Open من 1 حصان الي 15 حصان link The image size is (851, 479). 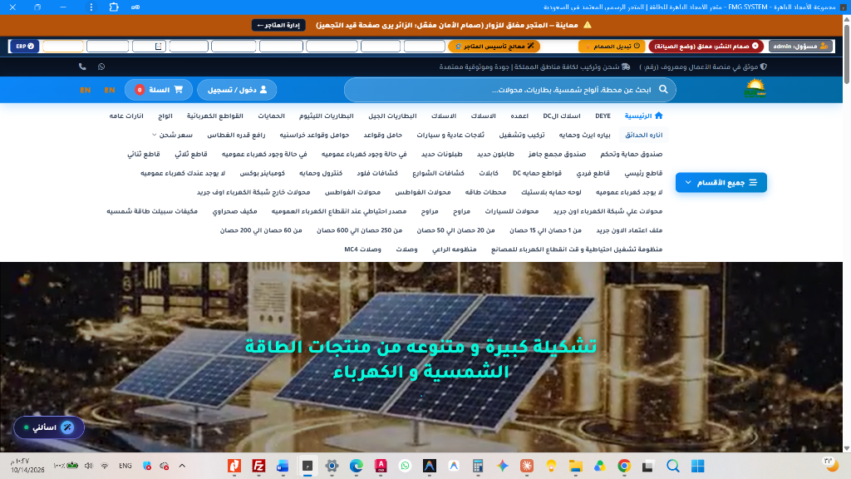tap(545, 230)
